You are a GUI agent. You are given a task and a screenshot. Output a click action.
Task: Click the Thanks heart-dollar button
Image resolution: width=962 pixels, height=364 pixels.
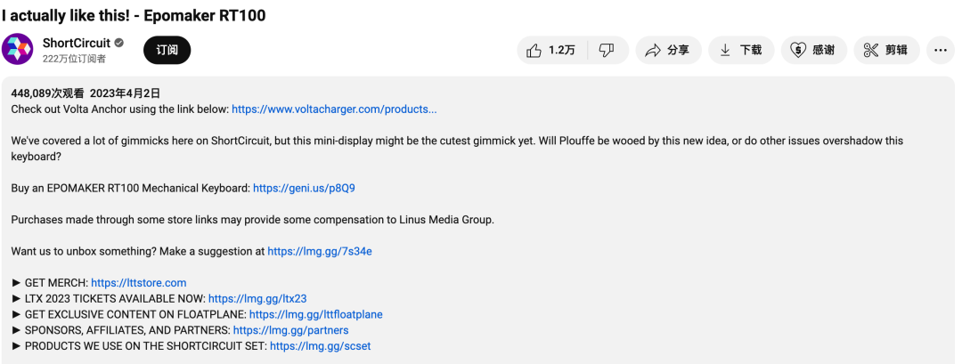[x=813, y=51]
